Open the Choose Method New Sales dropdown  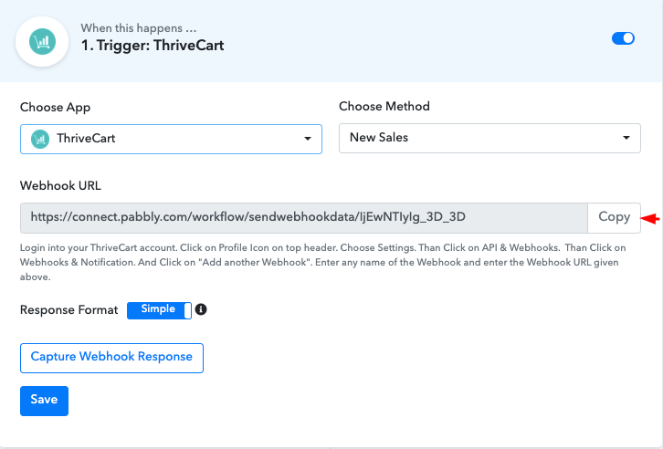[x=489, y=138]
